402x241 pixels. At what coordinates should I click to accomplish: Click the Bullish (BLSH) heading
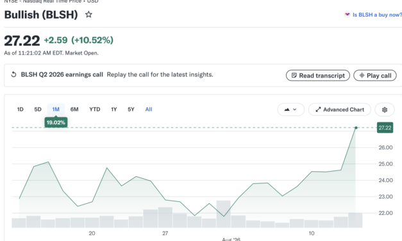pos(41,15)
